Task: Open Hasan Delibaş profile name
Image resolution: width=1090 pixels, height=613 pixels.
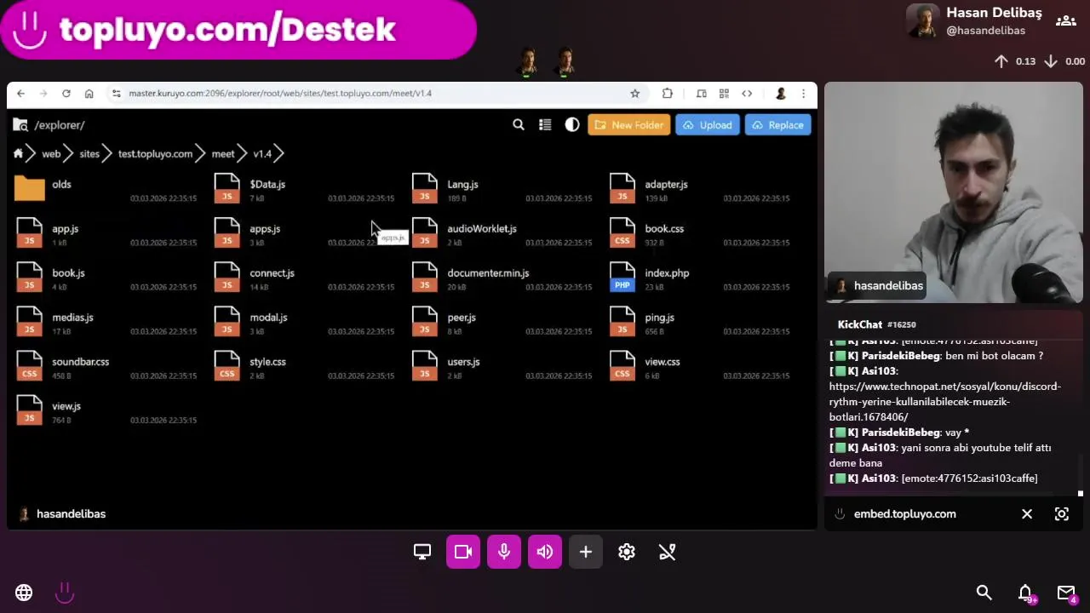Action: 994,13
